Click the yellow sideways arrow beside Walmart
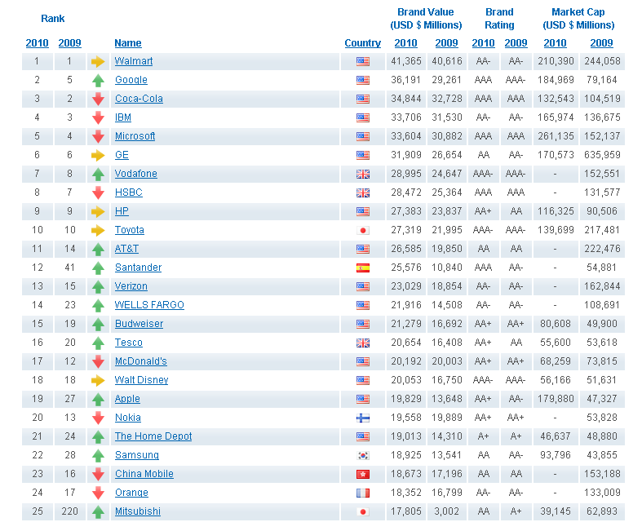 [98, 61]
